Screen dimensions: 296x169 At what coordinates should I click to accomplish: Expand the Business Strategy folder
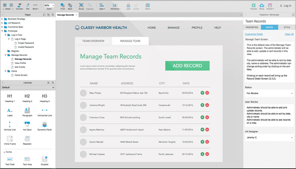2,19
